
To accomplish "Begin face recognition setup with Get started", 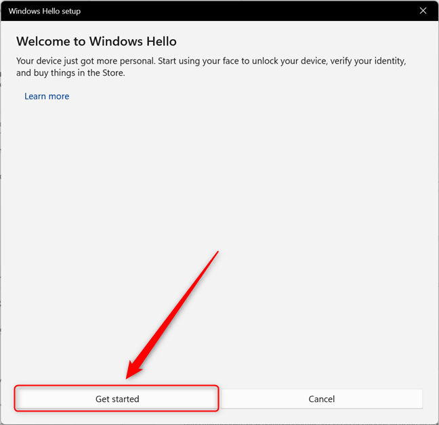I will pyautogui.click(x=117, y=399).
